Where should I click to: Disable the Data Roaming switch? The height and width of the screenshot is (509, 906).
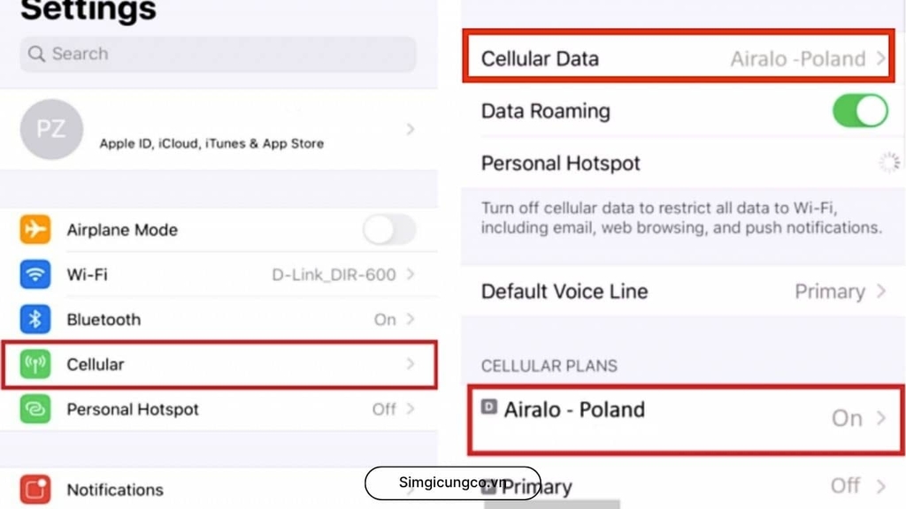tap(859, 111)
